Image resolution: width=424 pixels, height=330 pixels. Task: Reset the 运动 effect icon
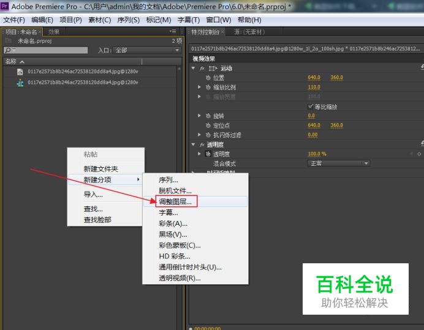click(x=422, y=67)
